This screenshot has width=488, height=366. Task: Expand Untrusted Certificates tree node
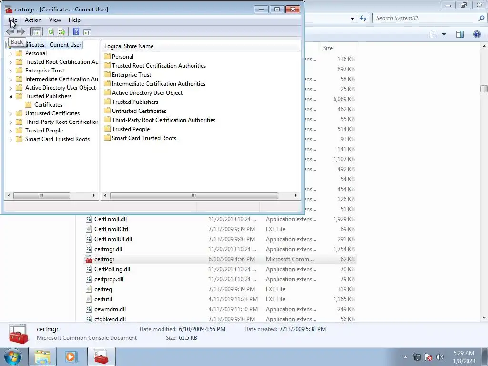(10, 113)
